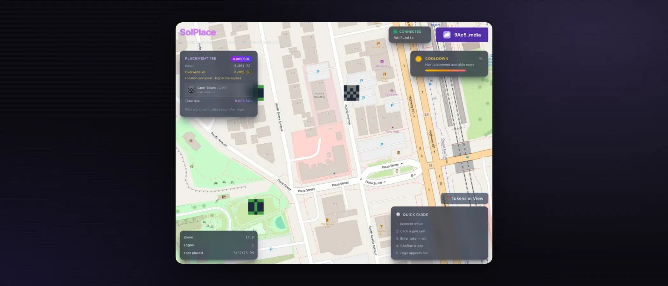Click the 'Connect wallet' guide step

pos(410,224)
